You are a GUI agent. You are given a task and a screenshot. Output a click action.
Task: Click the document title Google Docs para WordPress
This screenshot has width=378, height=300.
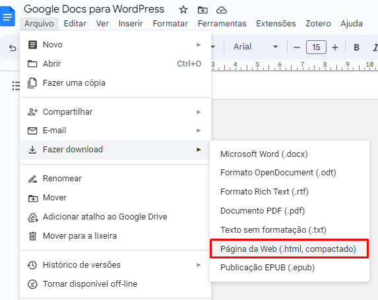pyautogui.click(x=94, y=9)
